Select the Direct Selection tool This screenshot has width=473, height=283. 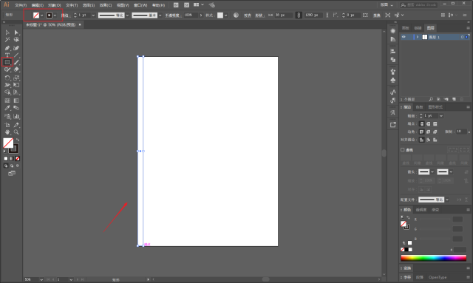tap(16, 33)
